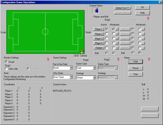Open Players and Ball help question mark
Image resolution: width=163 pixels, height=125 pixels.
(148, 19)
